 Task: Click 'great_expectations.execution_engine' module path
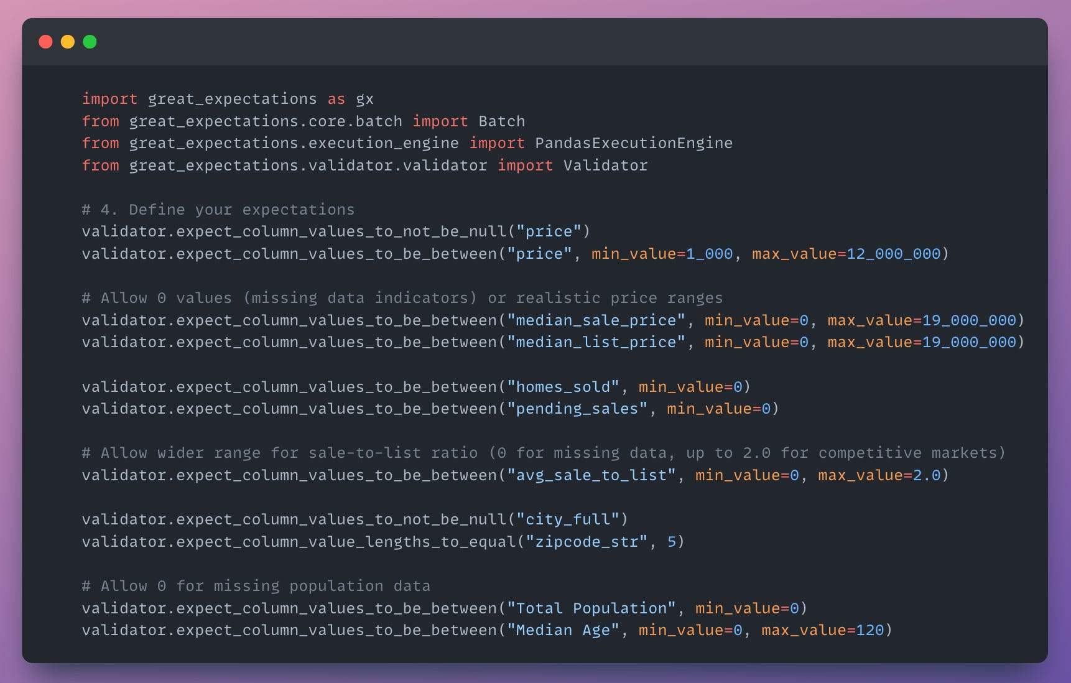294,143
